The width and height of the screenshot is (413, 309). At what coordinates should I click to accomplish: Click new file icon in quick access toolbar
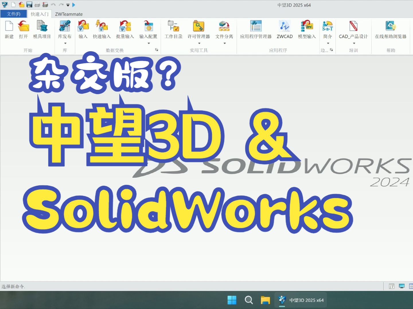[13, 5]
